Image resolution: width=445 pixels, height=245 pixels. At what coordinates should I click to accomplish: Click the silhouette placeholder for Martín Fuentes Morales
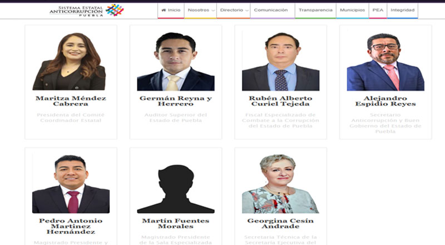(x=176, y=188)
